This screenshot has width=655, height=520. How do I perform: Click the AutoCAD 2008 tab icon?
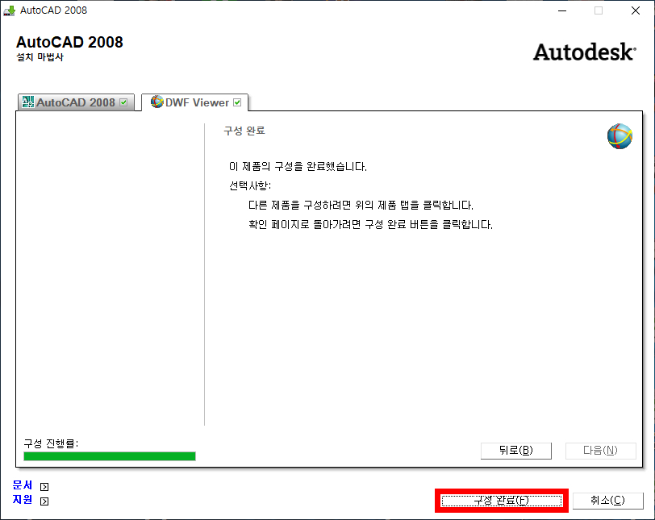(28, 102)
